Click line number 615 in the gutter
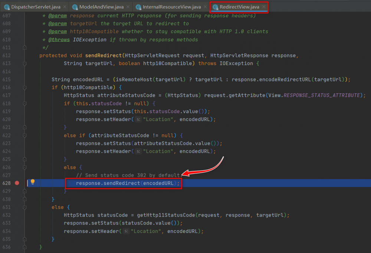 tap(7, 80)
